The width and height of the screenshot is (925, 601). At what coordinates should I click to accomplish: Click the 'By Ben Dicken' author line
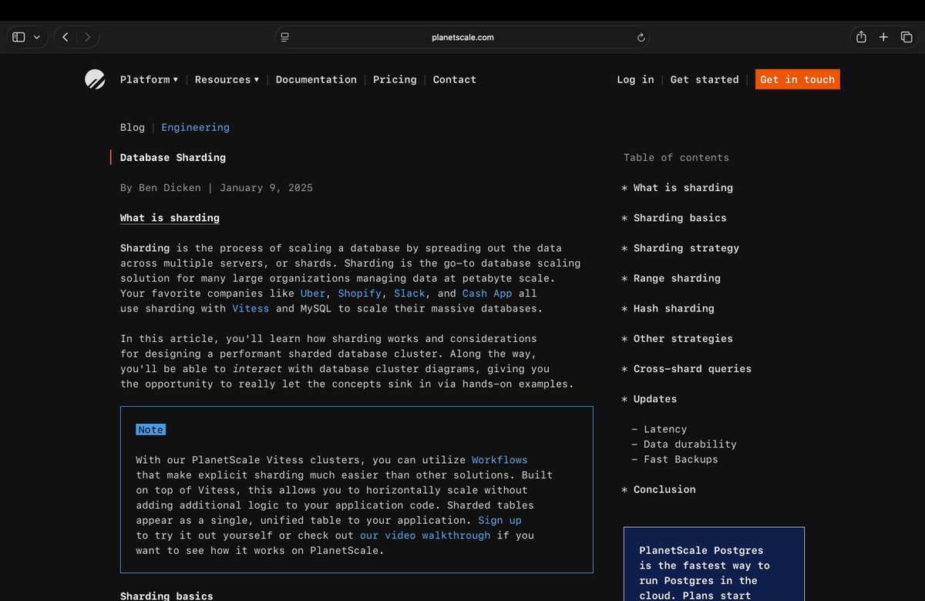(x=160, y=187)
